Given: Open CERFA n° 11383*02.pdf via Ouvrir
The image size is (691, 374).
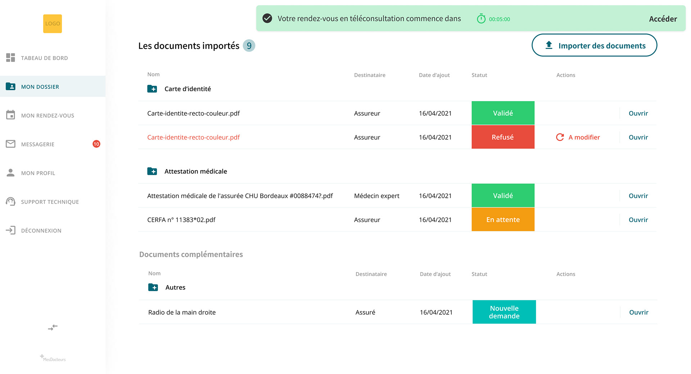Looking at the screenshot, I should [x=638, y=220].
